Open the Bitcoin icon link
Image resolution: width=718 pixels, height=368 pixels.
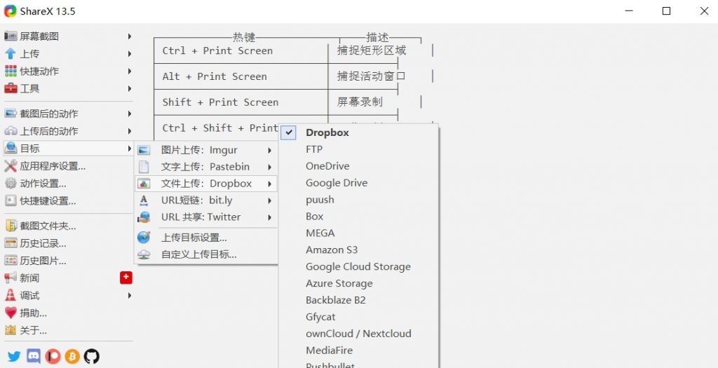pos(72,356)
